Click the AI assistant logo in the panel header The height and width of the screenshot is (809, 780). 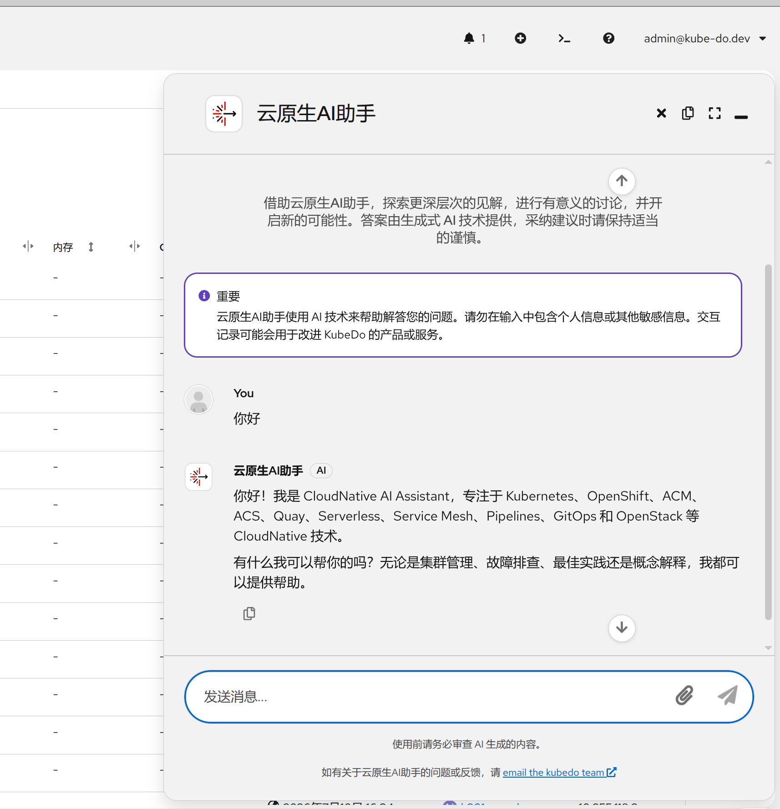pyautogui.click(x=224, y=114)
